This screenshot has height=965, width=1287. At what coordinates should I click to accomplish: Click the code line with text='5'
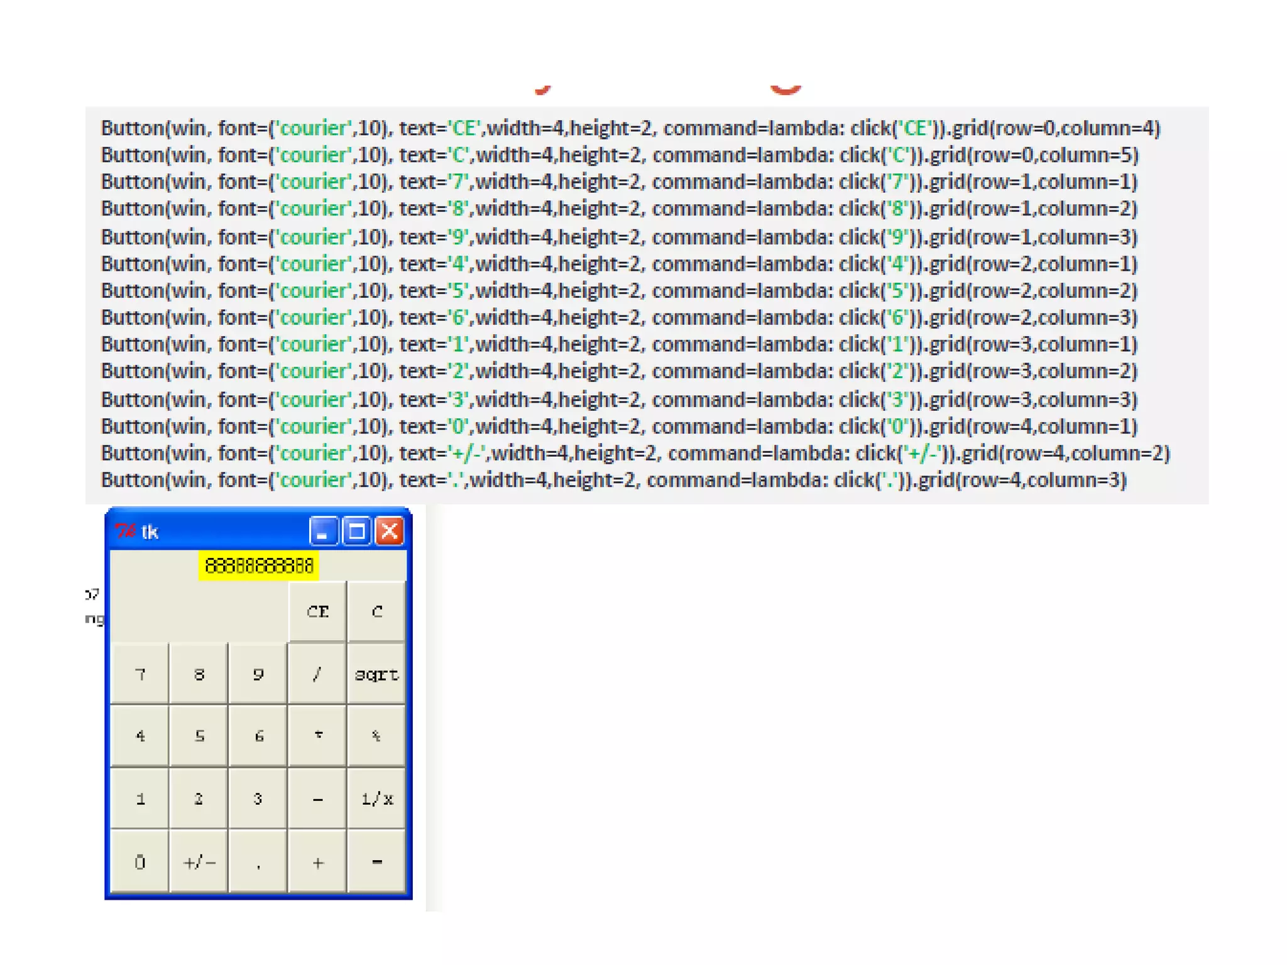[620, 291]
